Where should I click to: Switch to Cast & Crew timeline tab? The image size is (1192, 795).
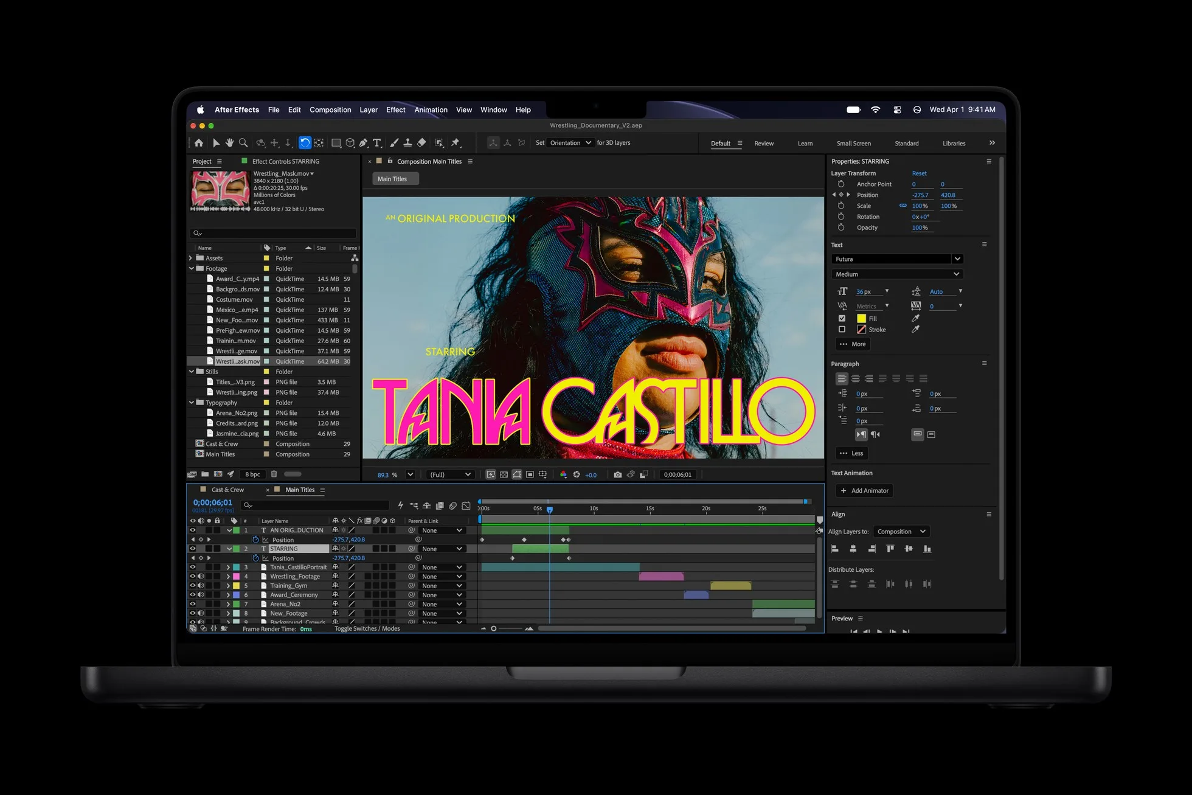(227, 490)
